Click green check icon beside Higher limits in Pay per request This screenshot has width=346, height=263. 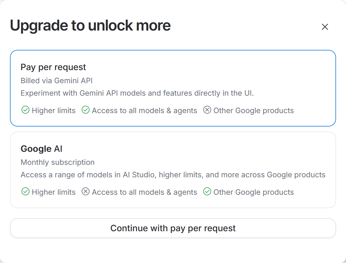(x=25, y=110)
